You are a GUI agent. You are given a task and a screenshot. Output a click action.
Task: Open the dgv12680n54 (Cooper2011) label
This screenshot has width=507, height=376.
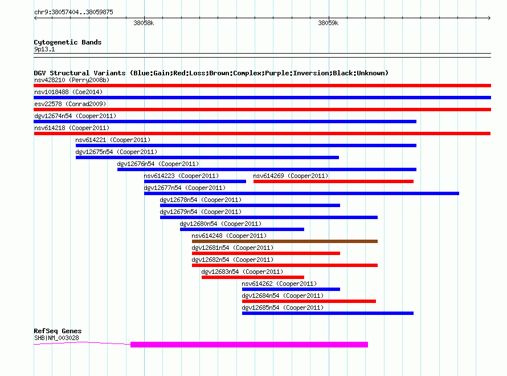[x=220, y=224]
